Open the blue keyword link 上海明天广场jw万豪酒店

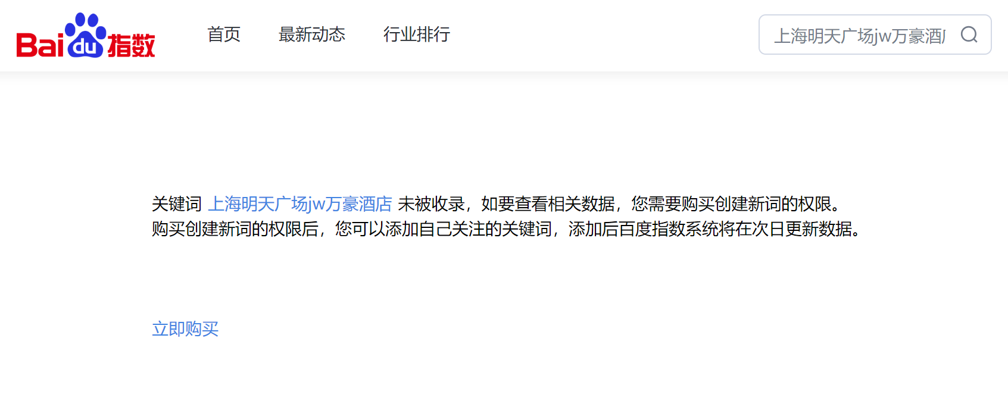point(300,204)
